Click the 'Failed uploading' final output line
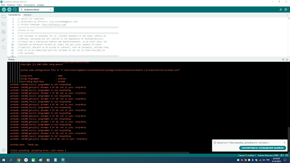Image resolution: width=290 pixels, height=163 pixels. coord(38,150)
